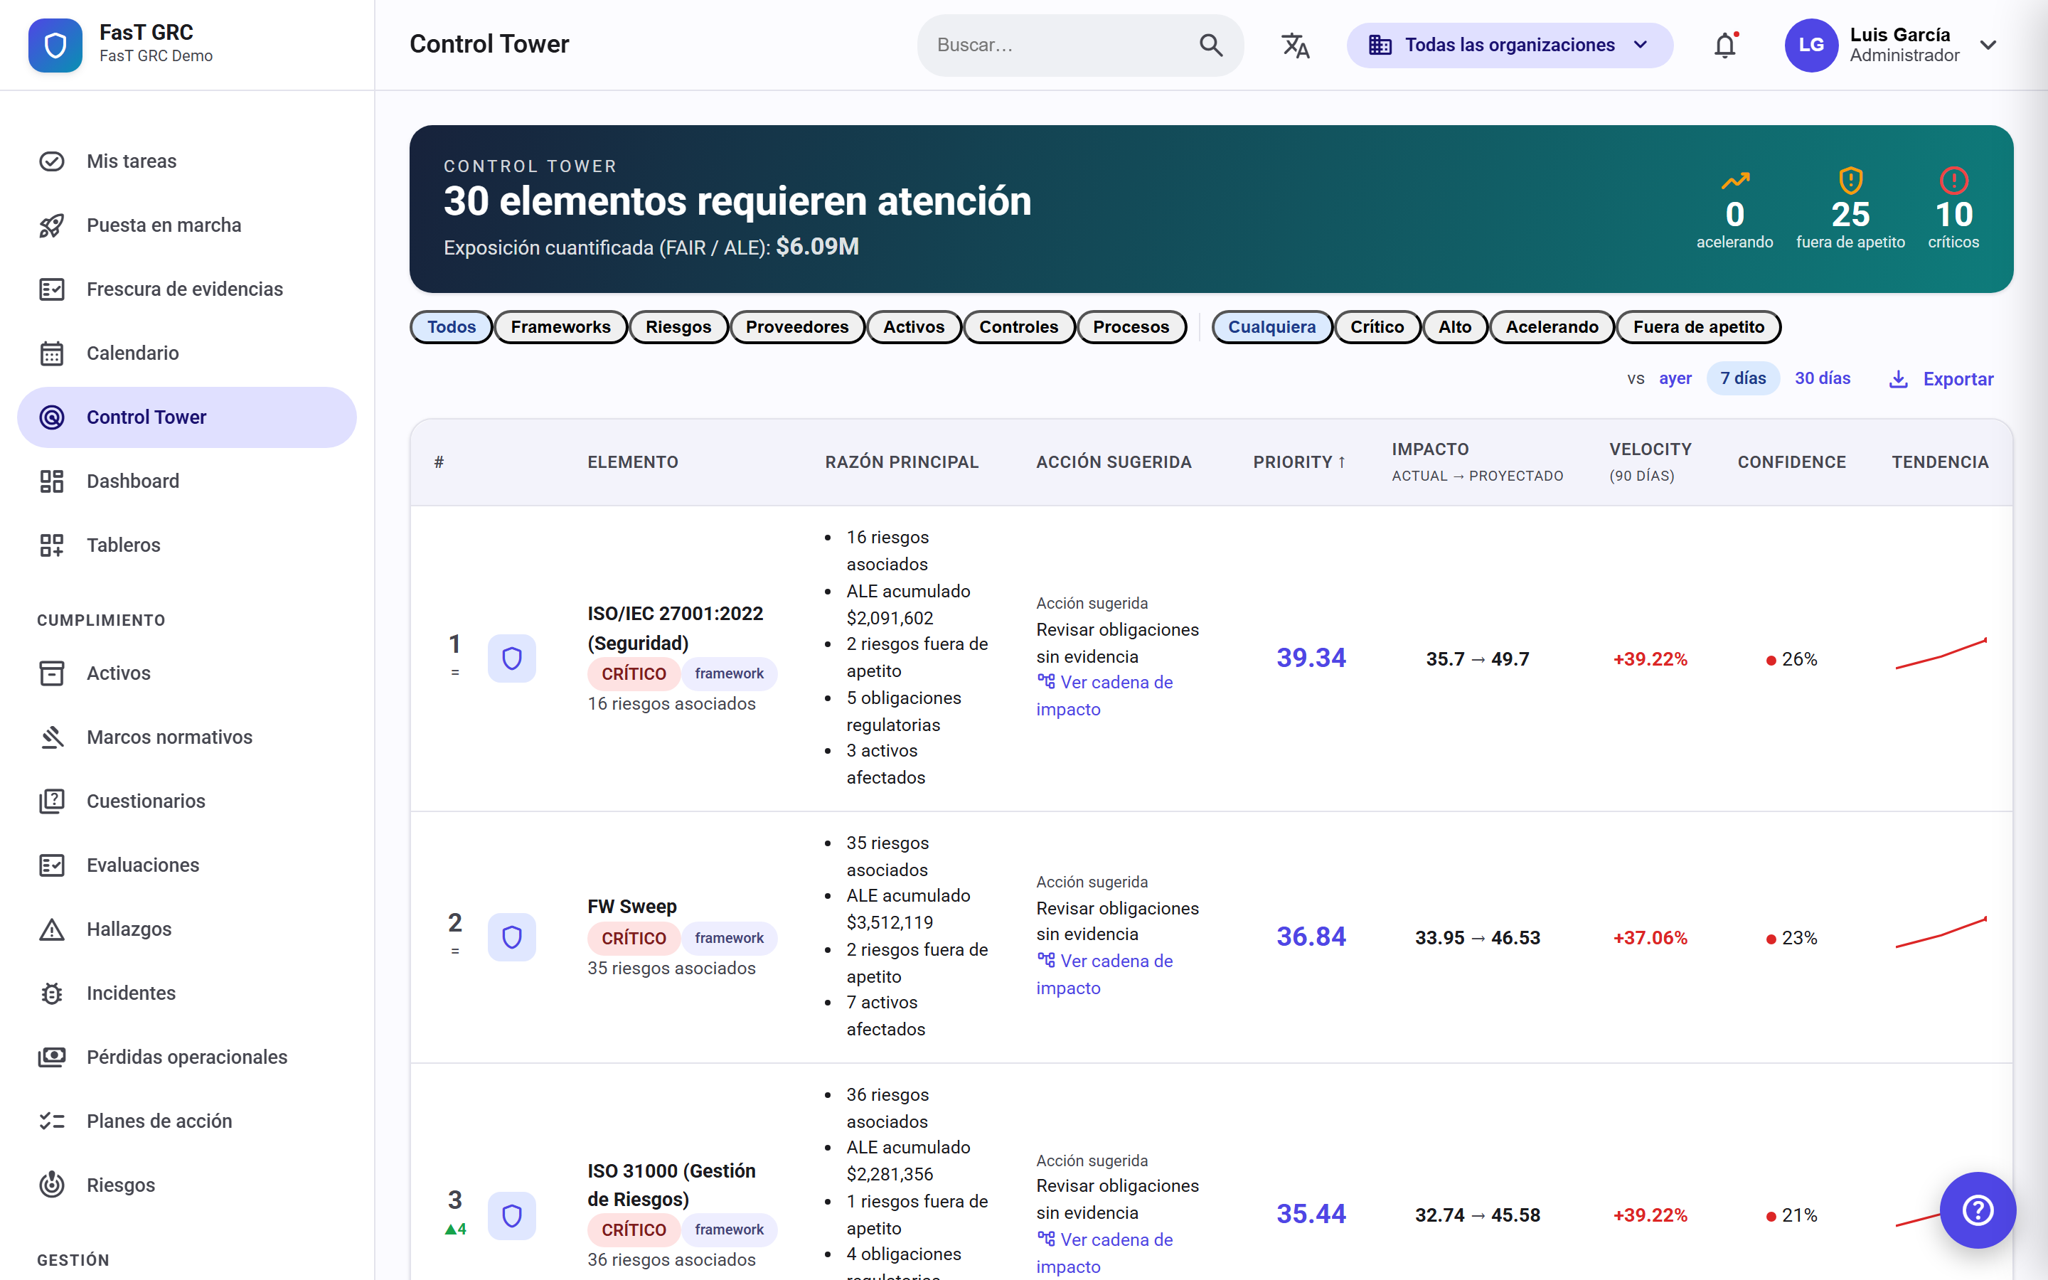Click the trend sparkline for ISO/IEC 27001:2022
This screenshot has width=2048, height=1280.
[x=1941, y=654]
